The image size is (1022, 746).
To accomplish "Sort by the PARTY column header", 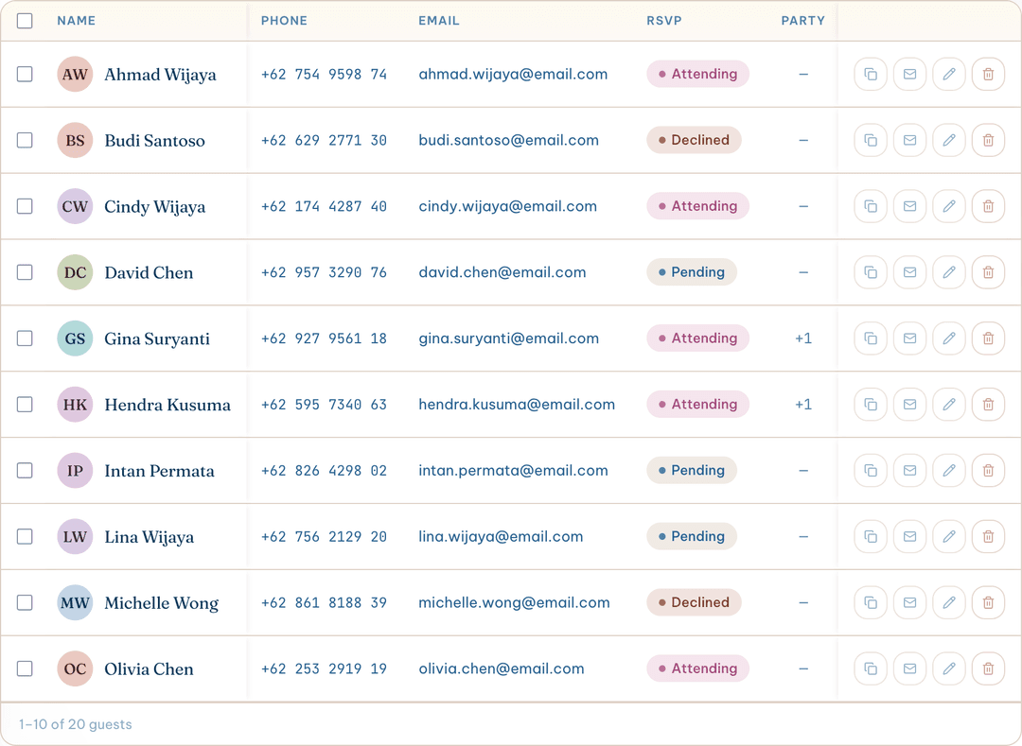I will pos(803,21).
